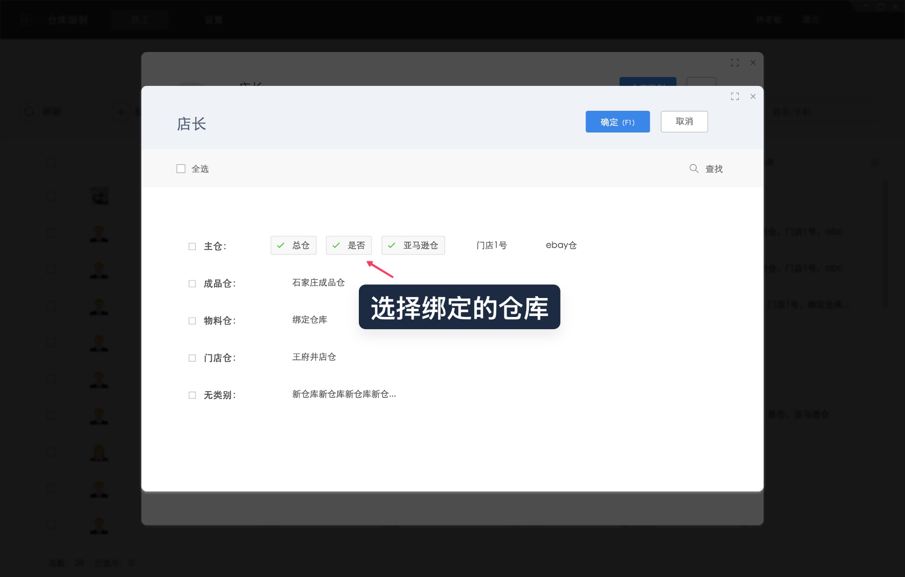Select the 门店1号 warehouse option
This screenshot has height=577, width=905.
click(492, 245)
